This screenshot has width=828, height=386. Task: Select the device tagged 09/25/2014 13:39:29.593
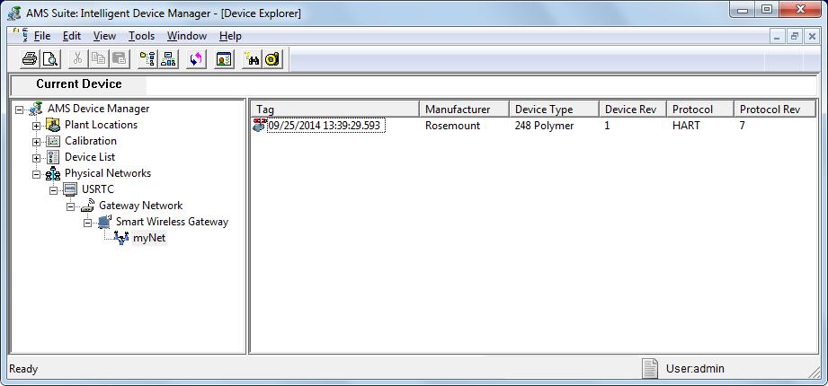point(325,126)
